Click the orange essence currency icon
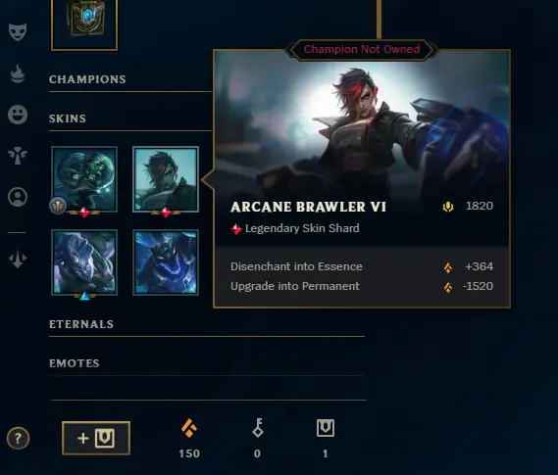 tap(189, 428)
